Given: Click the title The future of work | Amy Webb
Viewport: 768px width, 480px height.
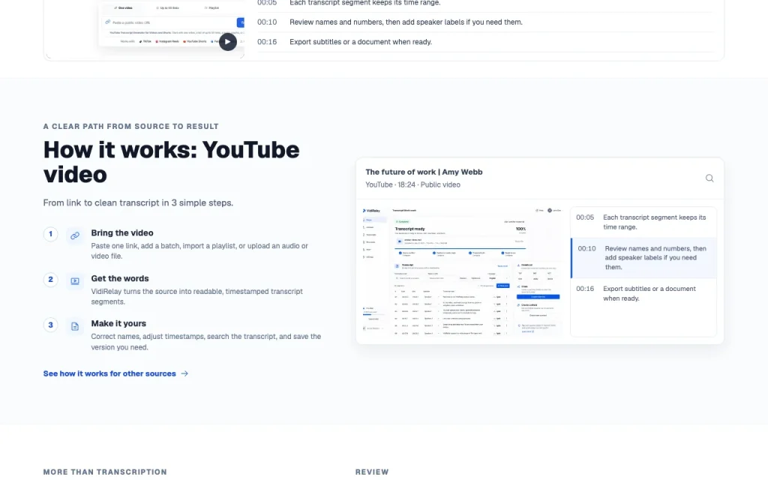Looking at the screenshot, I should (x=424, y=172).
